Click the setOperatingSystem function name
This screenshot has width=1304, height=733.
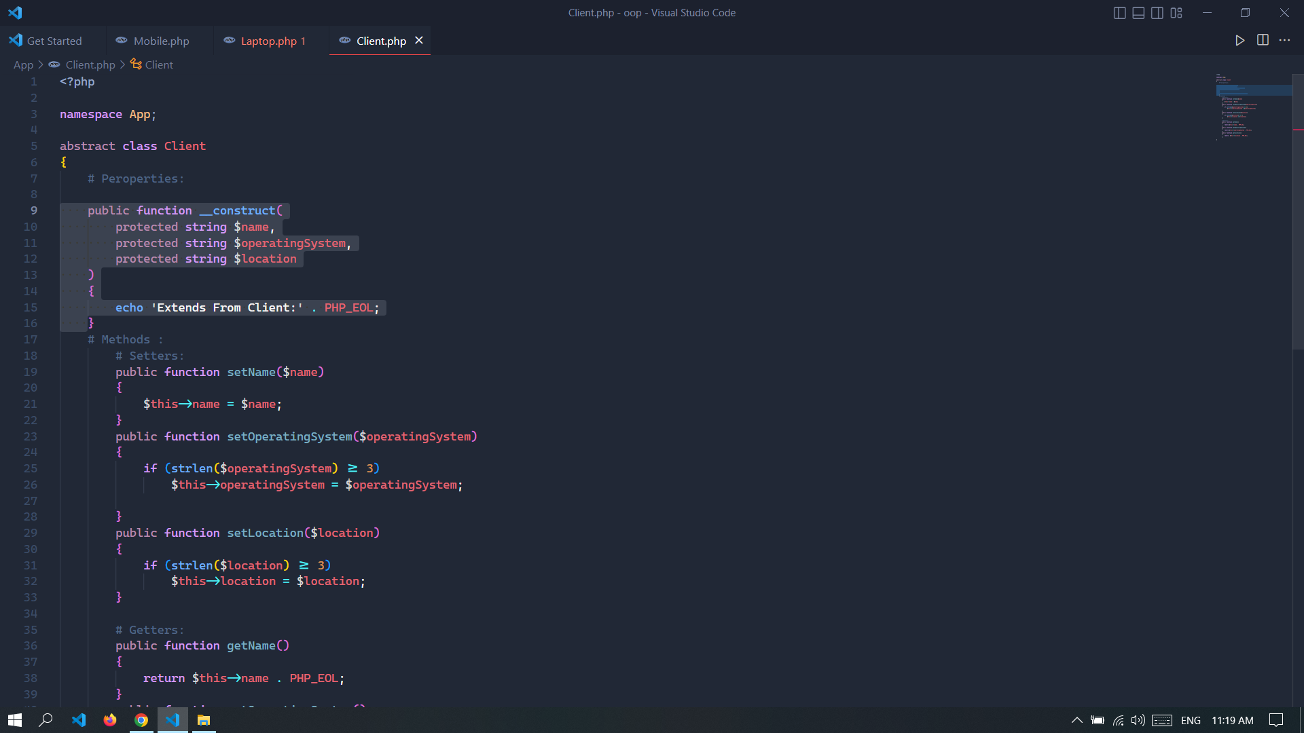(290, 436)
